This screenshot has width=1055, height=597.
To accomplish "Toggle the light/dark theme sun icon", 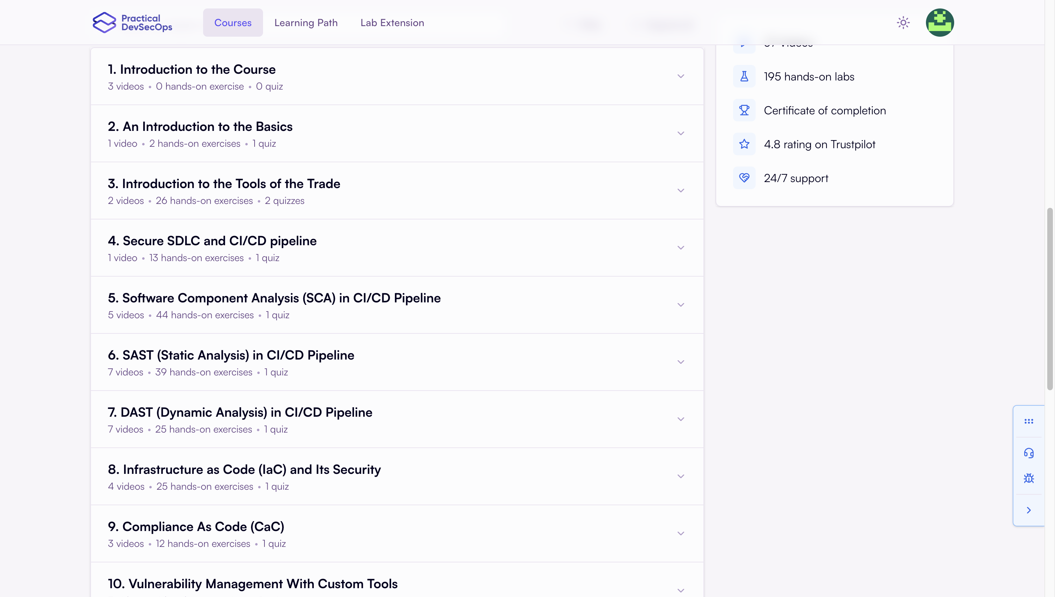I will tap(903, 23).
